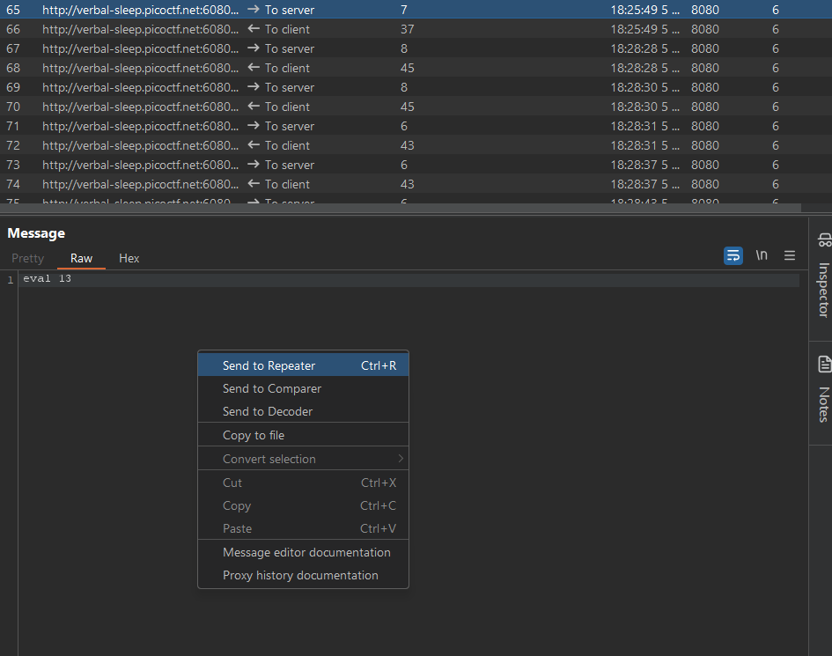Viewport: 832px width, 656px height.
Task: Select history row 73 To server
Action: pyautogui.click(x=416, y=165)
